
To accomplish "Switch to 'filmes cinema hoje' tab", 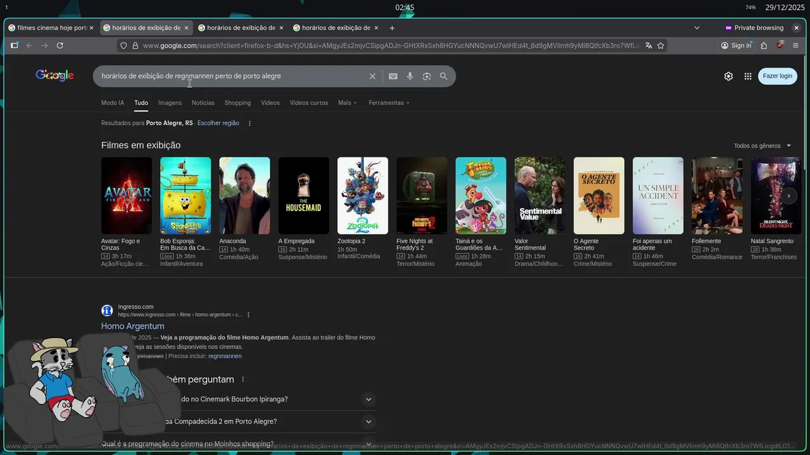I will [51, 28].
